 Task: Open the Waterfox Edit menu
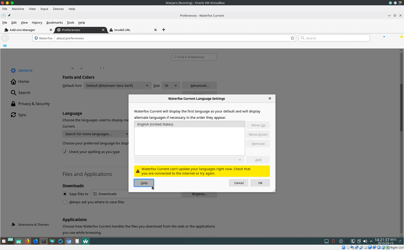14,23
